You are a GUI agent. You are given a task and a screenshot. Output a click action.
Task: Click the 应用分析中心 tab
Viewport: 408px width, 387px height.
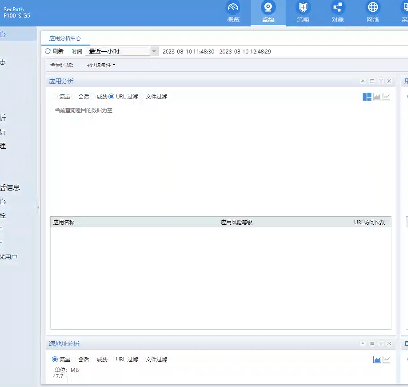click(65, 38)
